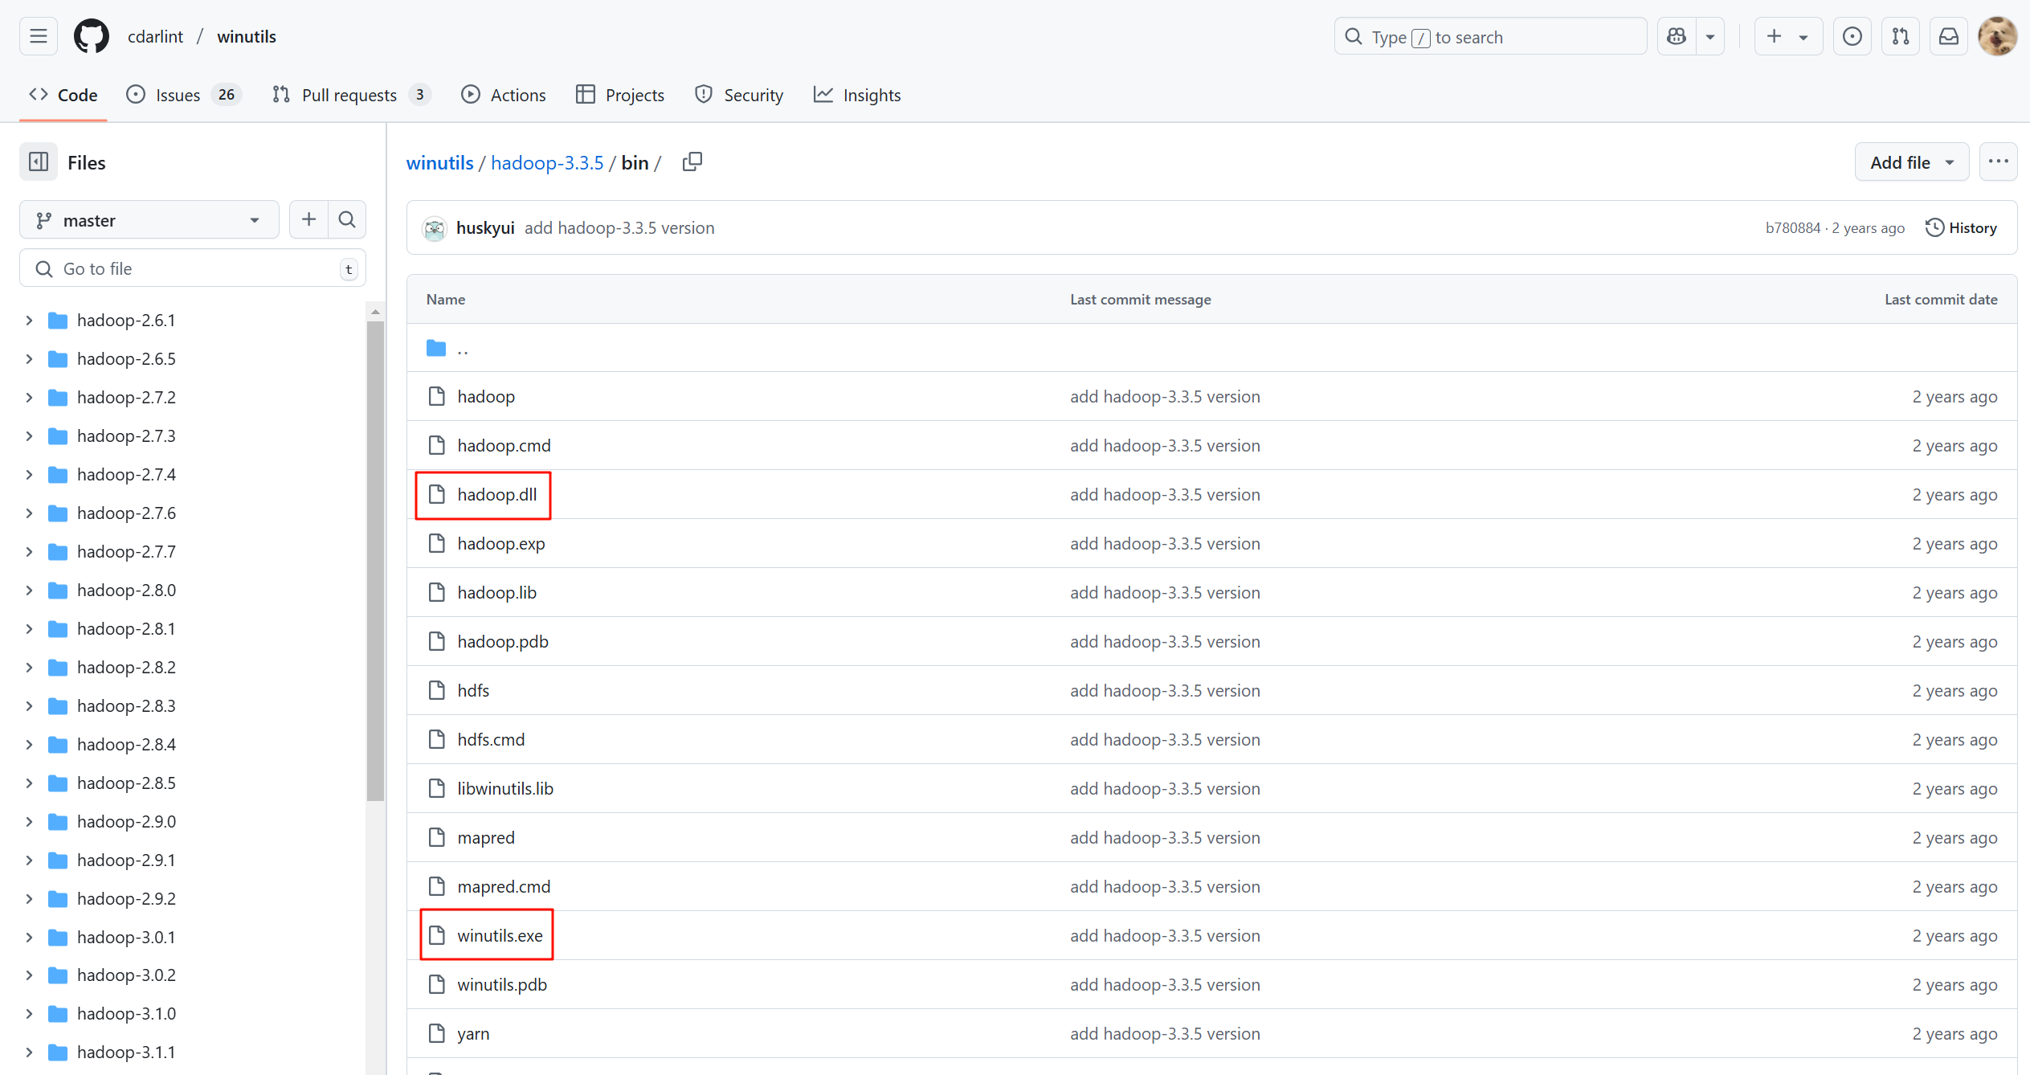Click the search files magnifier icon

pyautogui.click(x=347, y=219)
